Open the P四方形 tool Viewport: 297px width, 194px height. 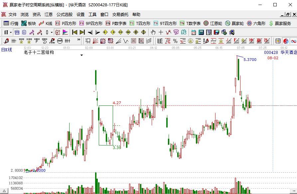click(x=66, y=23)
